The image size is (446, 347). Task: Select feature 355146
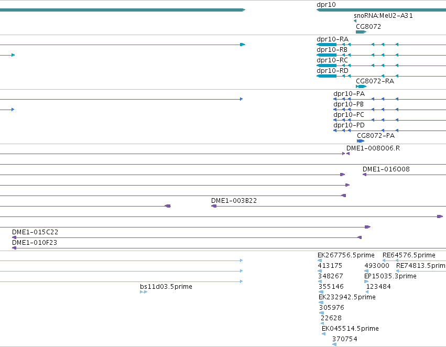click(x=321, y=292)
